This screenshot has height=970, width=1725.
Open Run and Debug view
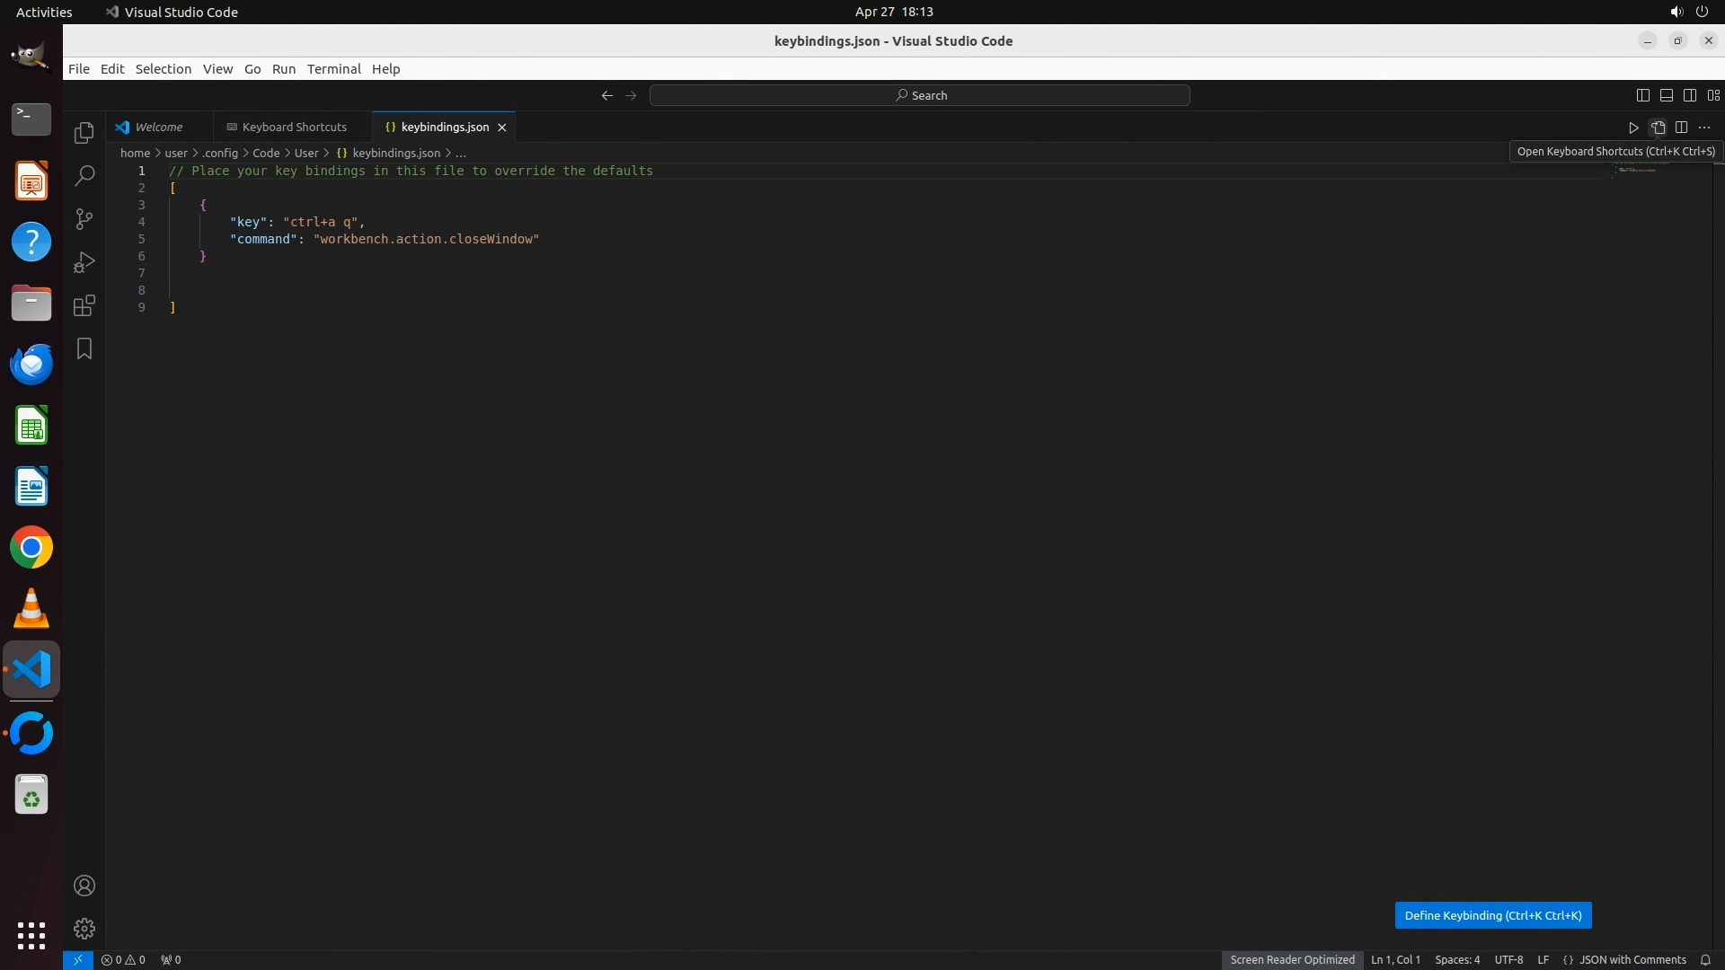(x=84, y=262)
